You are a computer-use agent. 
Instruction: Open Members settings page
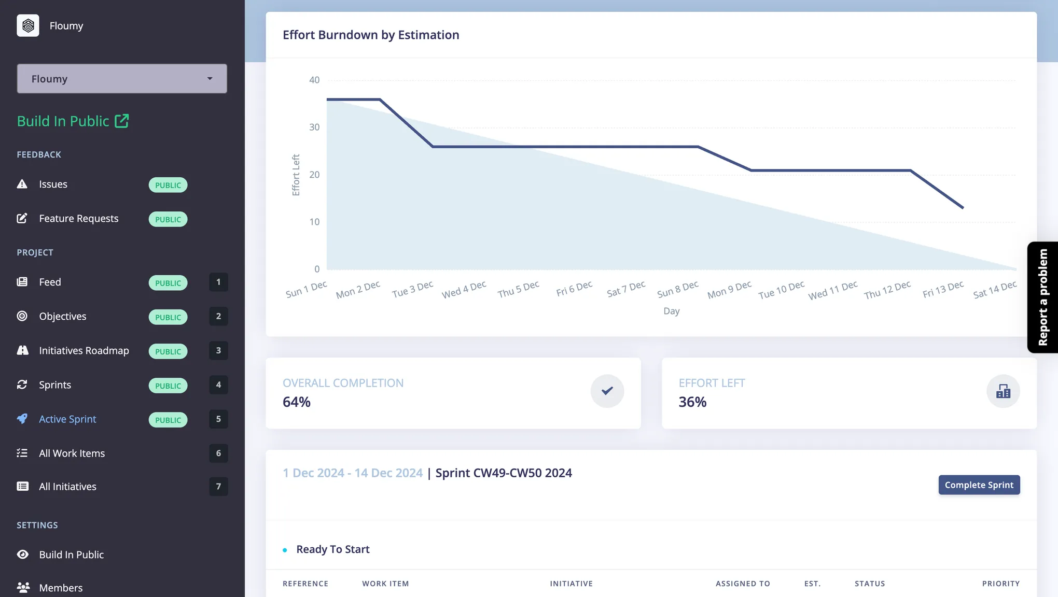tap(61, 588)
